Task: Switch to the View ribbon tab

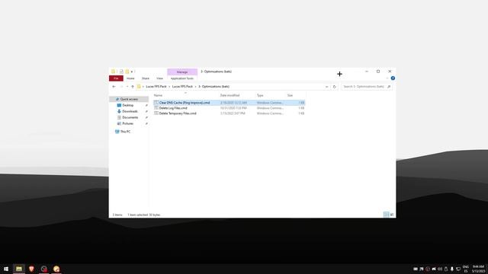Action: (159, 78)
